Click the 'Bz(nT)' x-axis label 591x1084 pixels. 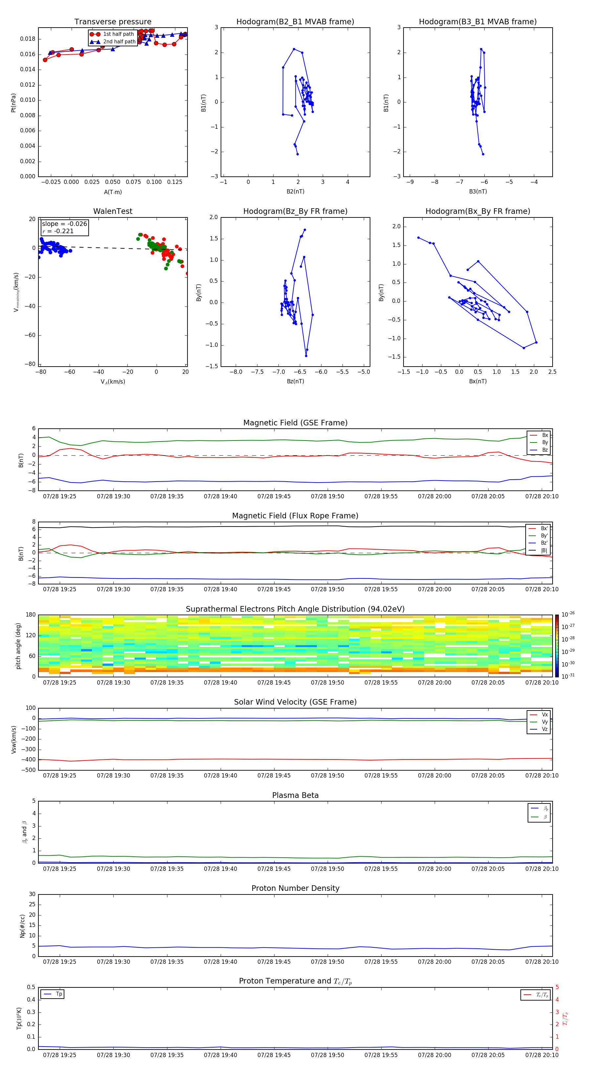point(295,382)
